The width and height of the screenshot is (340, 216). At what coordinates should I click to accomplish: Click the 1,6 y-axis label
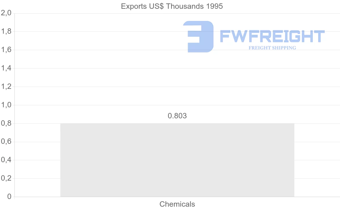6,50
